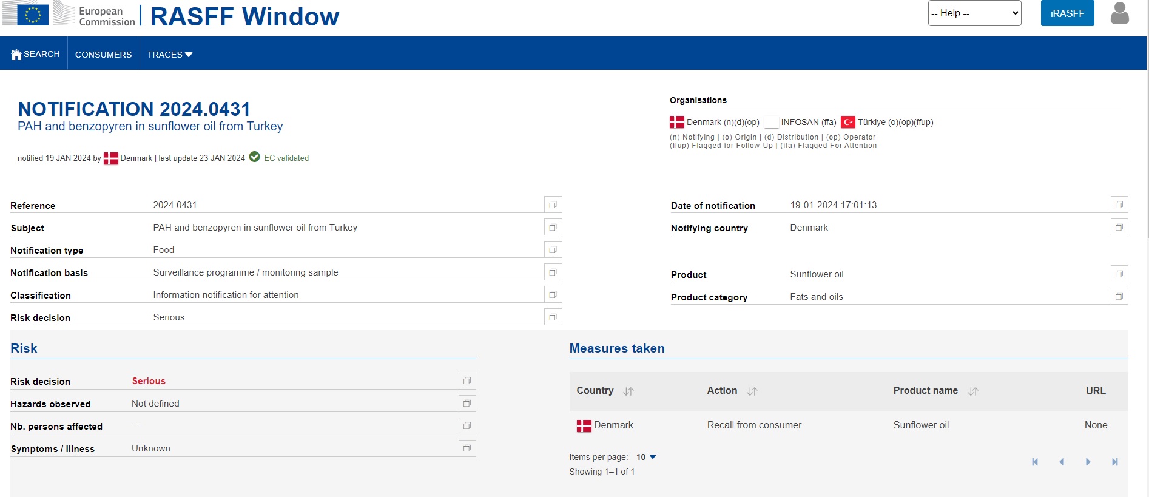Click 'Information notification for attention' value
Viewport: 1149px width, 497px height.
(226, 295)
